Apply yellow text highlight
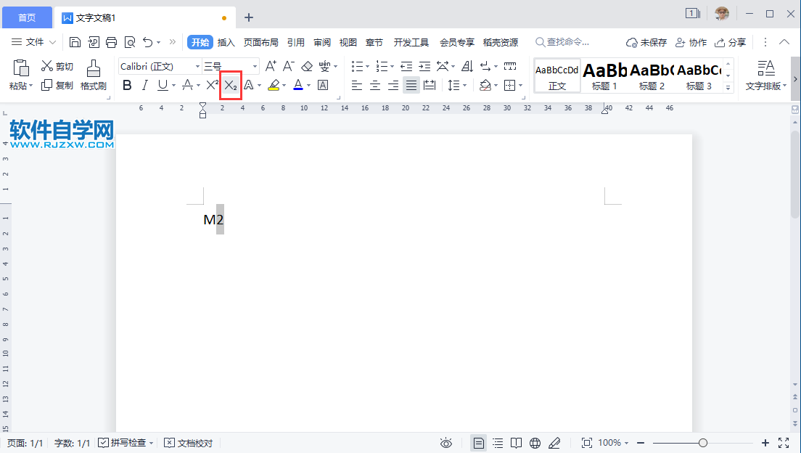801x453 pixels. click(x=275, y=85)
